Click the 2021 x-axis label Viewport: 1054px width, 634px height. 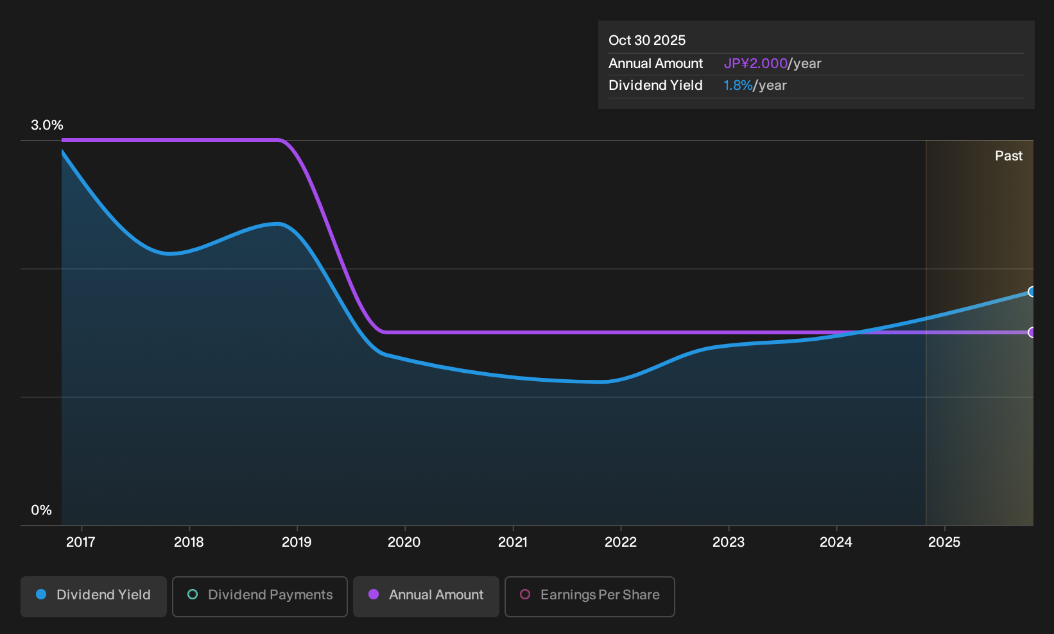513,542
